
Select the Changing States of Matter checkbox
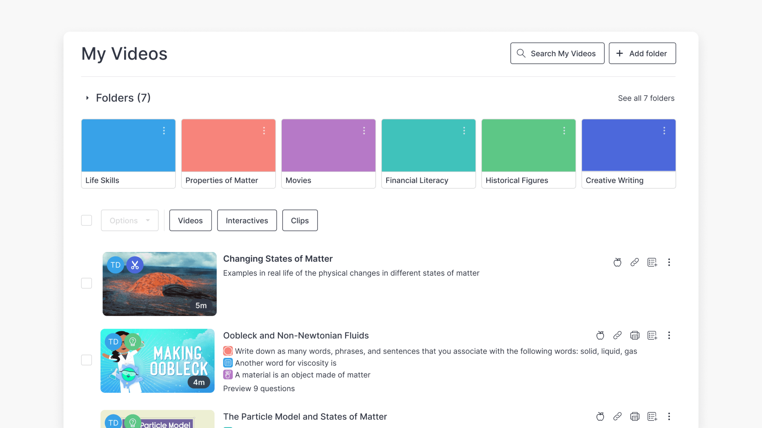pyautogui.click(x=87, y=283)
